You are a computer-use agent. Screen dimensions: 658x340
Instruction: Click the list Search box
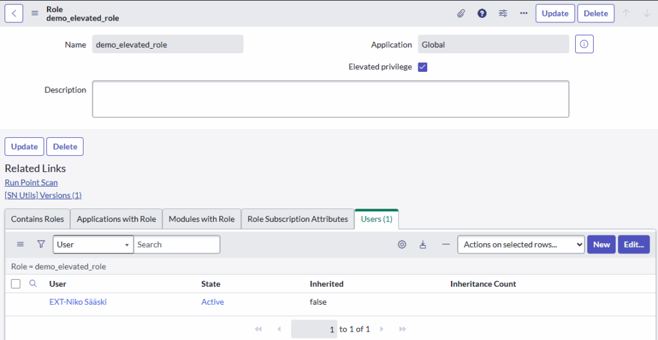click(177, 244)
